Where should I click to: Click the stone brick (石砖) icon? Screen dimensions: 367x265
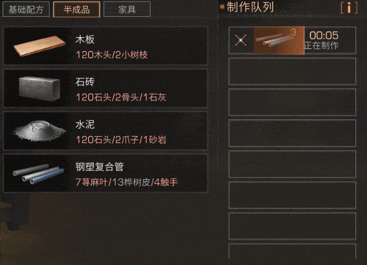click(39, 89)
